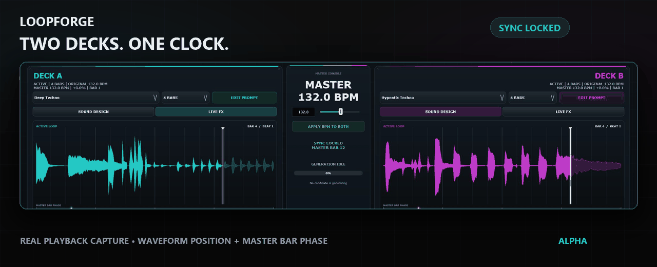Click the MASTER 132.0 BPM heading

click(328, 91)
